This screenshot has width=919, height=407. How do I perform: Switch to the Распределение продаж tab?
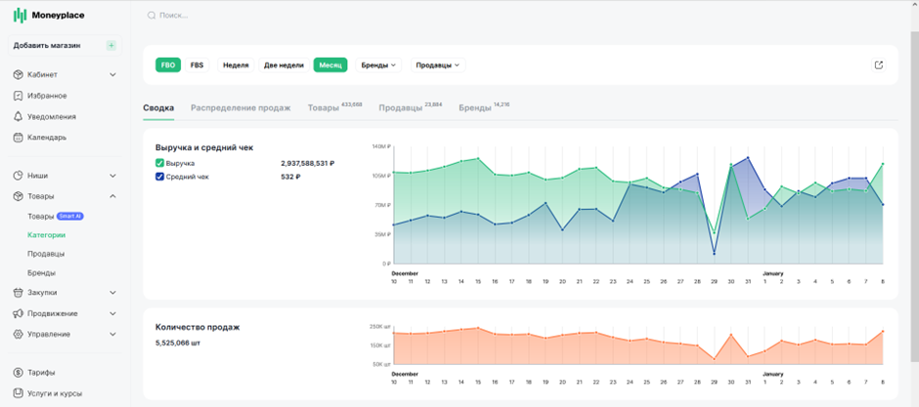tap(241, 108)
